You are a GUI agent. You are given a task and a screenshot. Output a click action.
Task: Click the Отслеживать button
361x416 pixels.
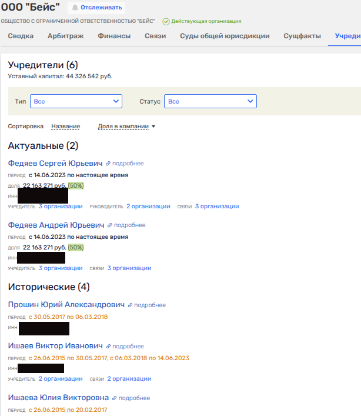click(x=97, y=8)
